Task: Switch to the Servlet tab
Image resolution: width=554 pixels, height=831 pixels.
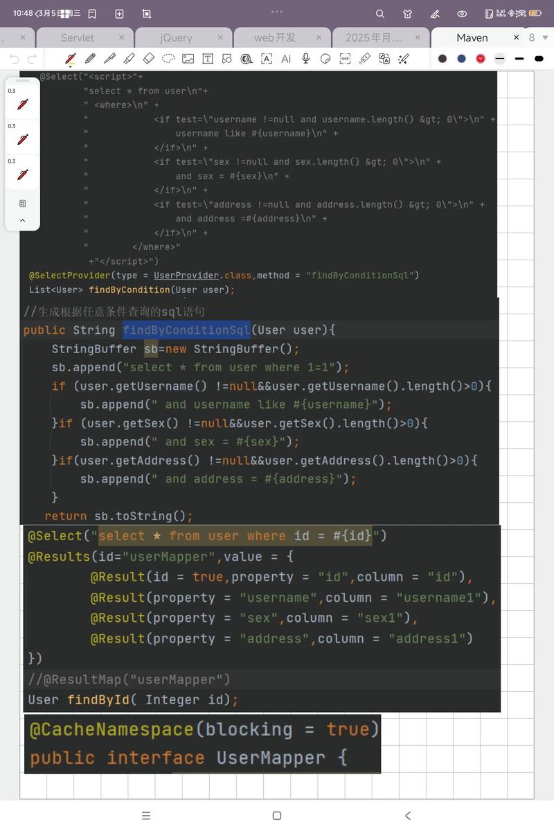Action: (x=77, y=38)
